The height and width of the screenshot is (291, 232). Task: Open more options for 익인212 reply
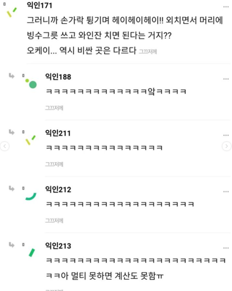point(226,191)
